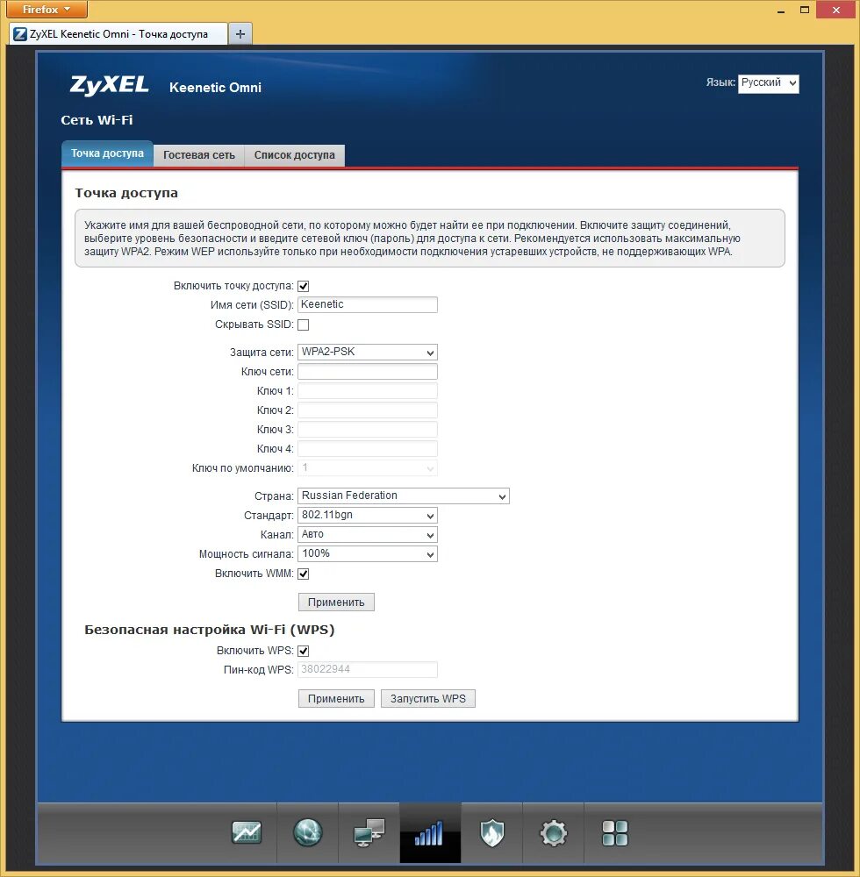
Task: Click the Ключ 4 input field
Action: click(367, 448)
